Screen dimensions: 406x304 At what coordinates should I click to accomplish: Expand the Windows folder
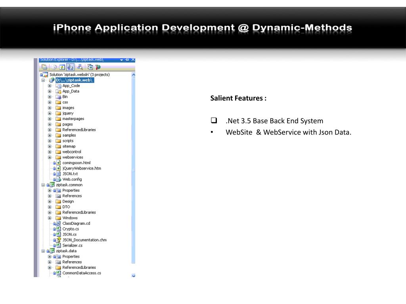pyautogui.click(x=50, y=218)
